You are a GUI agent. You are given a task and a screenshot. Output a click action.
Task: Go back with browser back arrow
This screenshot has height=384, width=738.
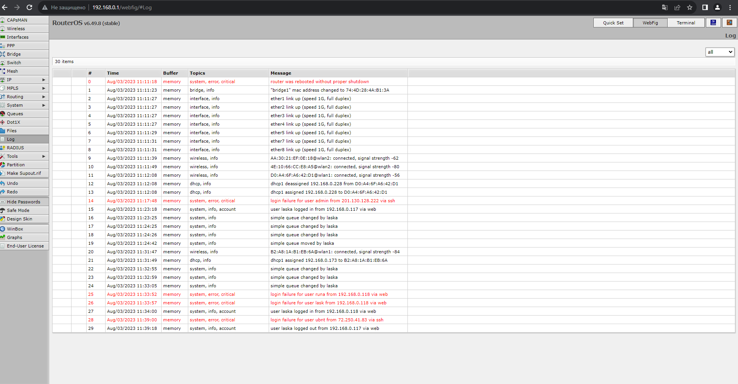click(x=5, y=7)
